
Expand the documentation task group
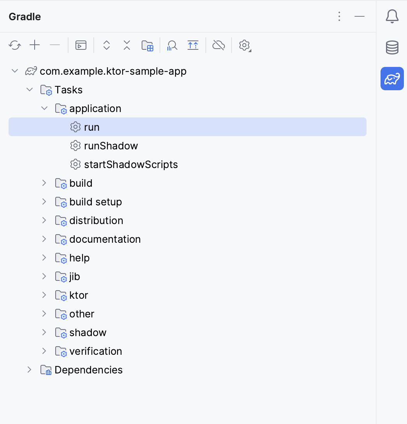pos(44,239)
